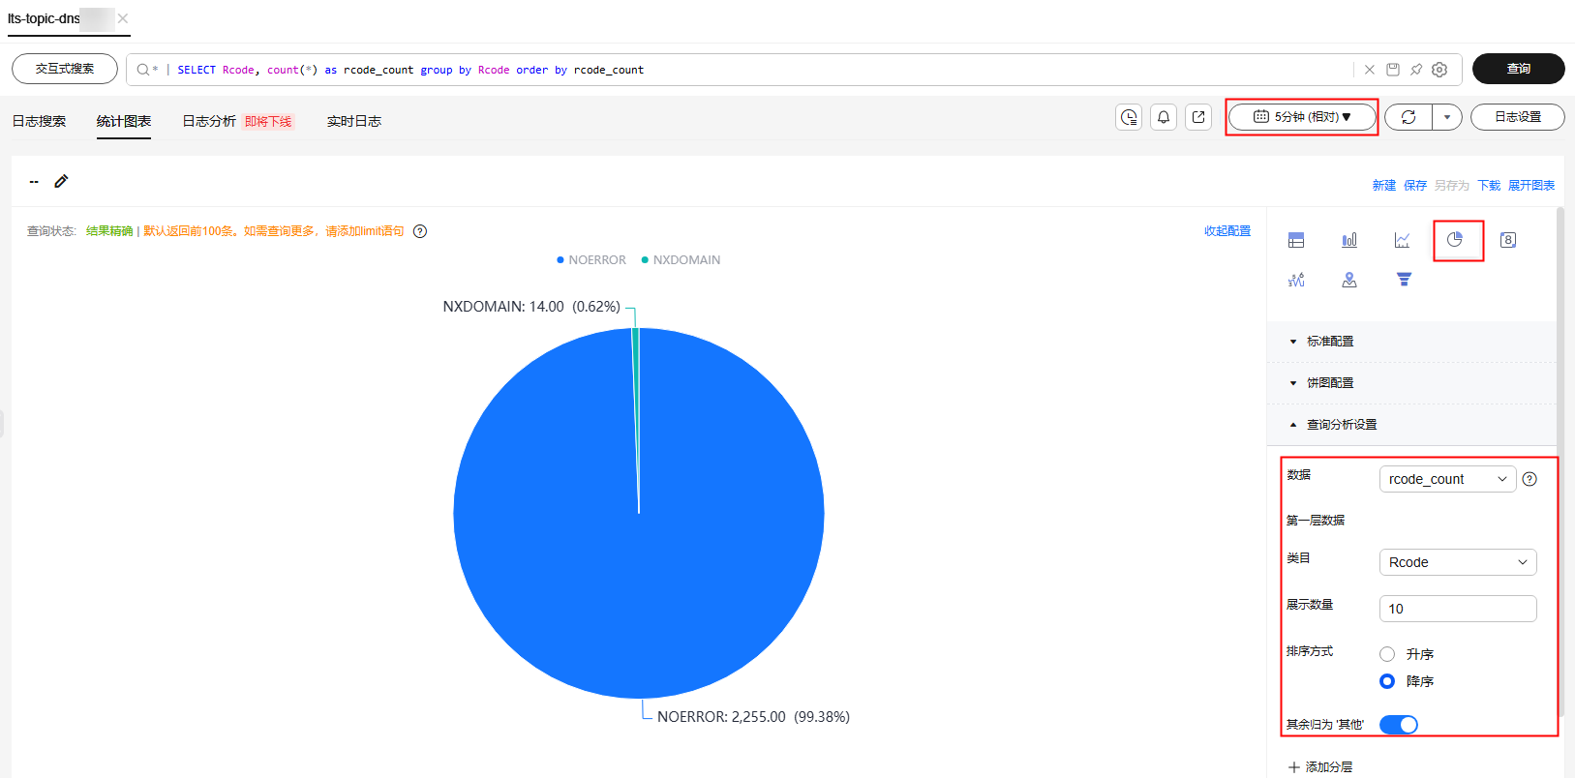Select descending sort order 降序

point(1387,681)
